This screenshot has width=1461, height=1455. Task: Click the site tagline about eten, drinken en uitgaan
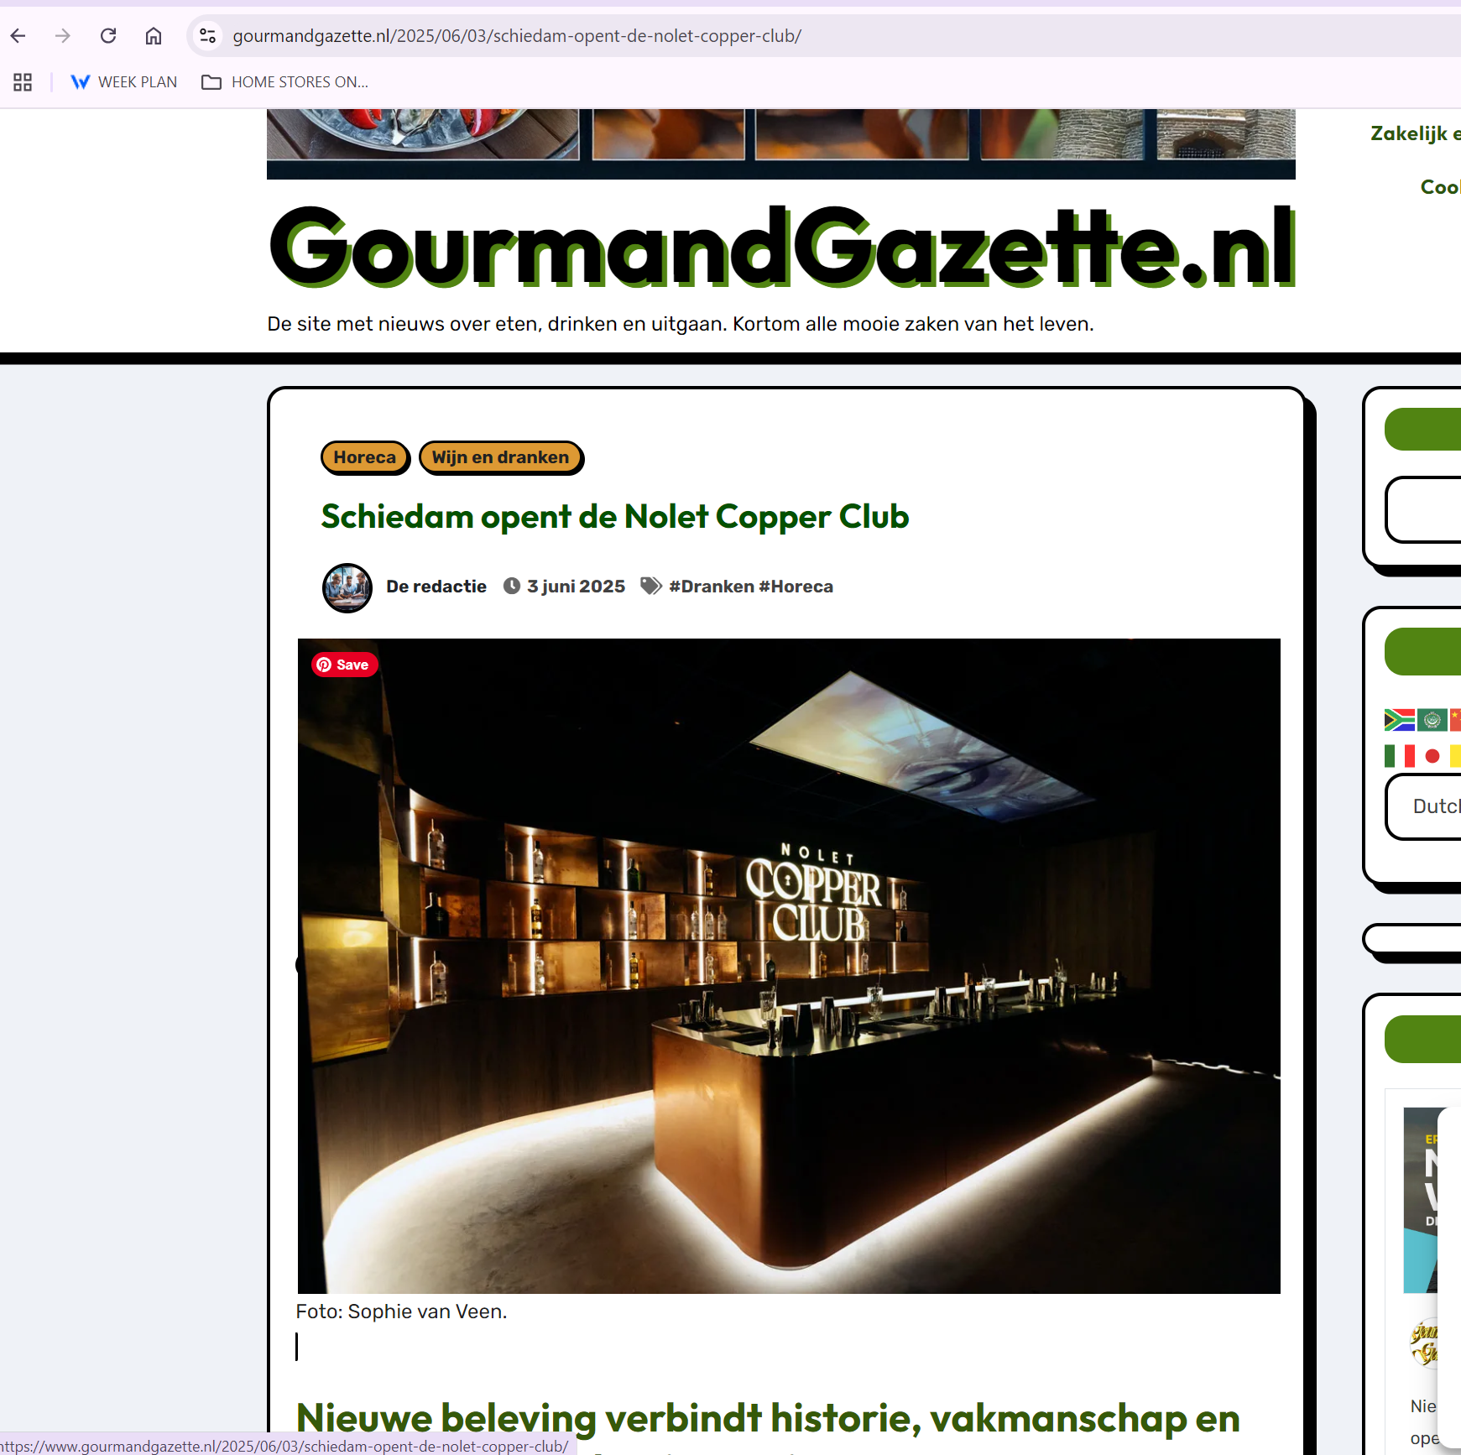(x=681, y=324)
